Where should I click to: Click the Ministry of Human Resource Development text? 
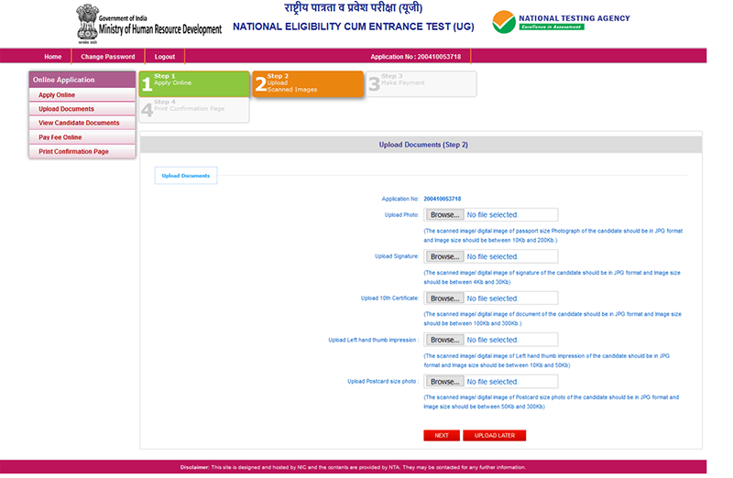(160, 29)
